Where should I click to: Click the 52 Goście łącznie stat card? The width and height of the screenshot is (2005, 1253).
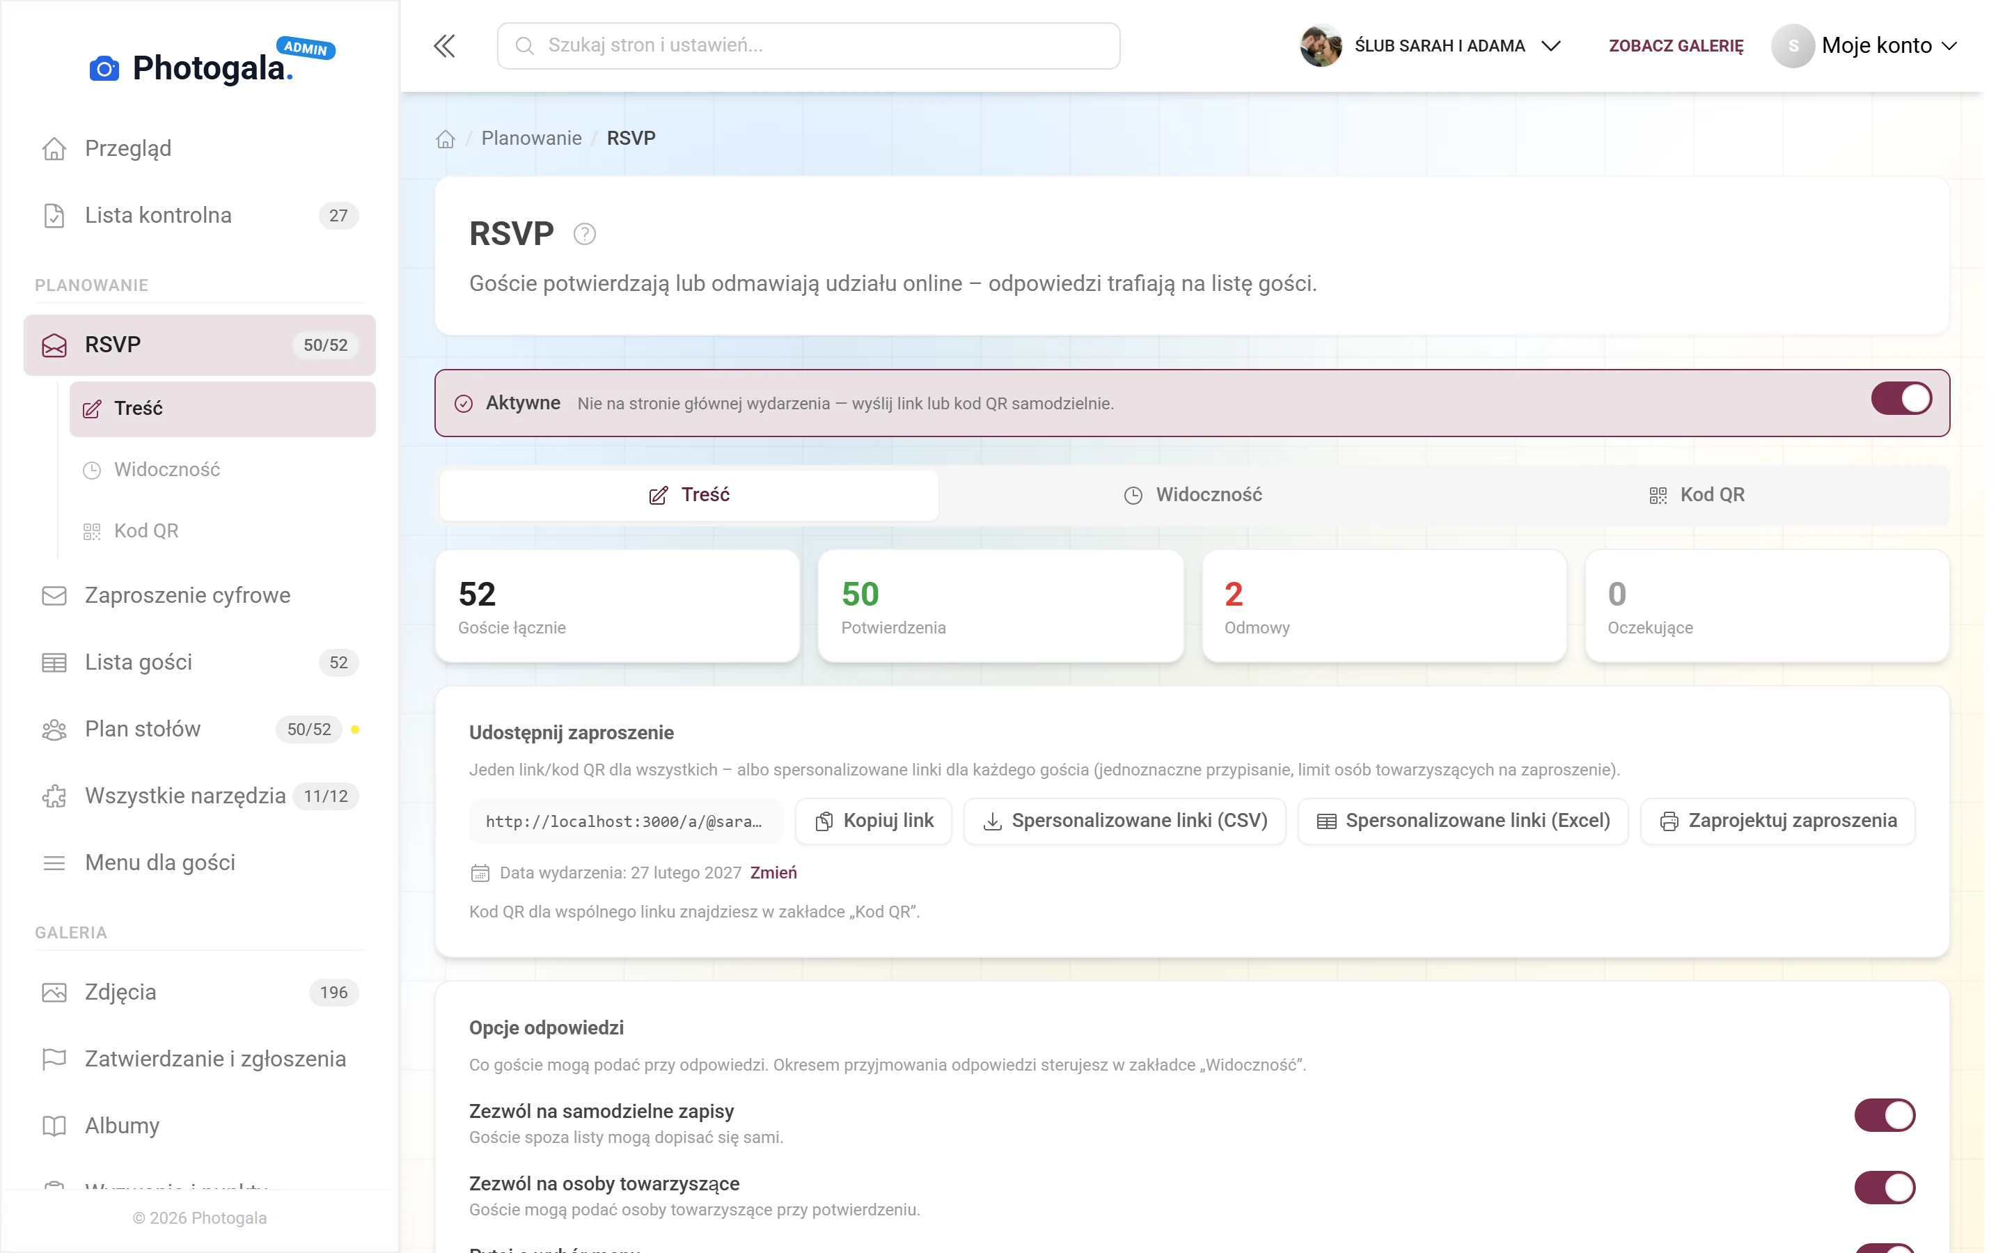[x=618, y=606]
